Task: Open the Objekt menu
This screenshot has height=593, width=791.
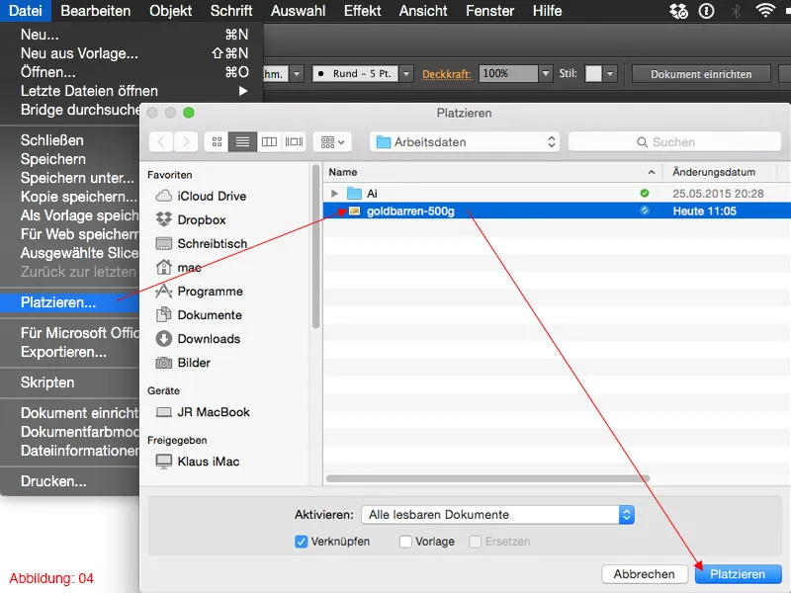Action: point(170,11)
